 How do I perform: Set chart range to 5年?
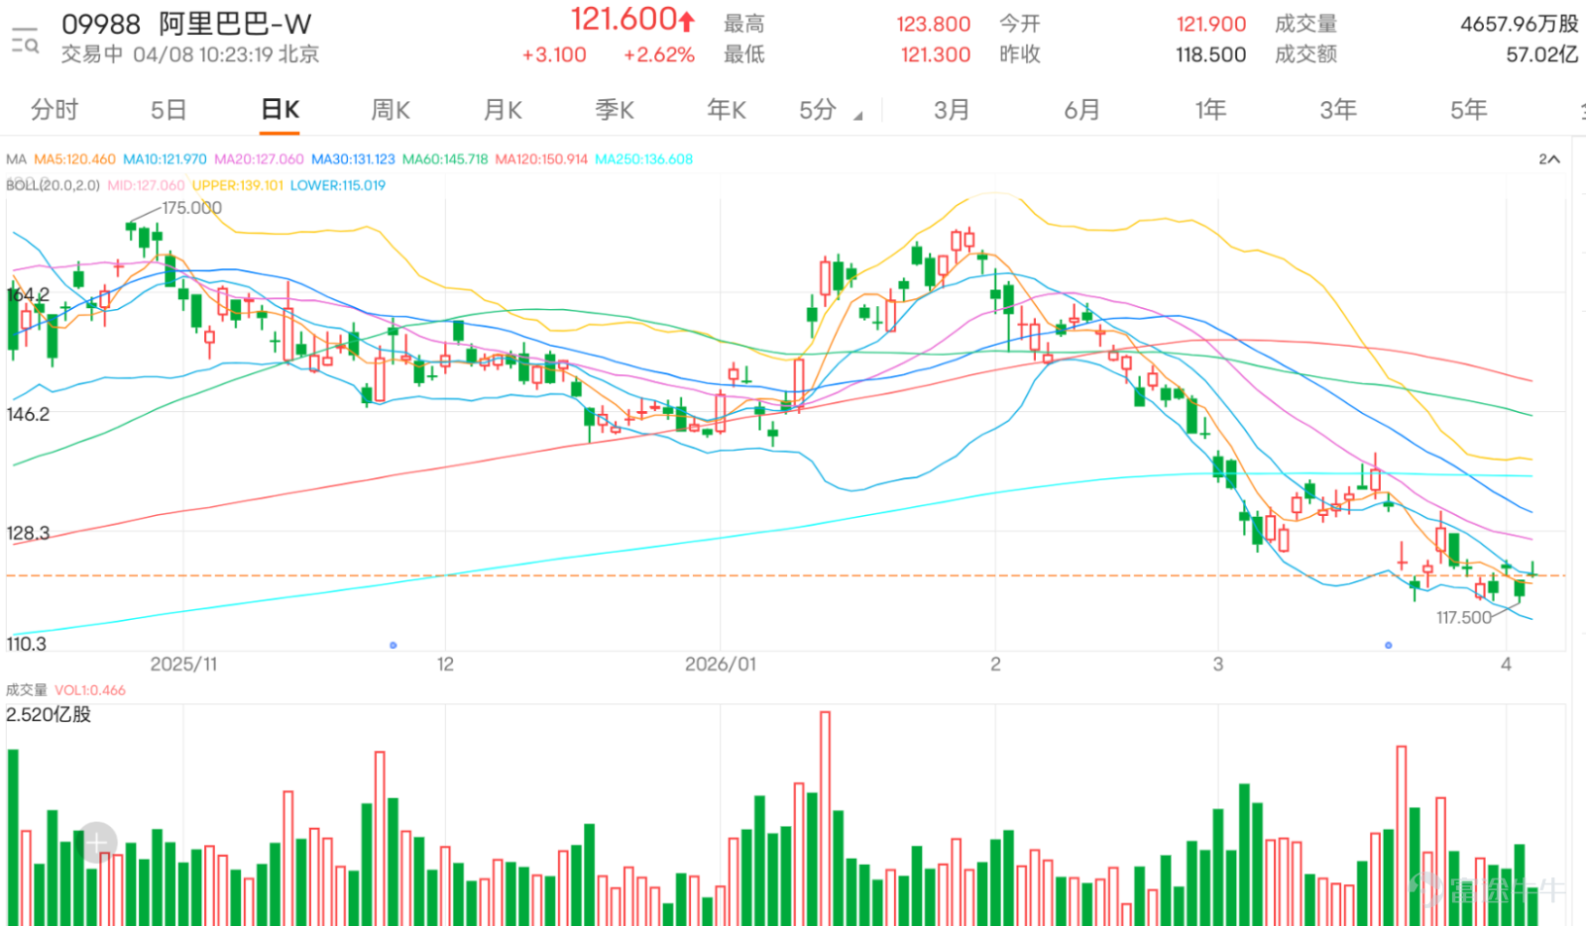[1469, 110]
